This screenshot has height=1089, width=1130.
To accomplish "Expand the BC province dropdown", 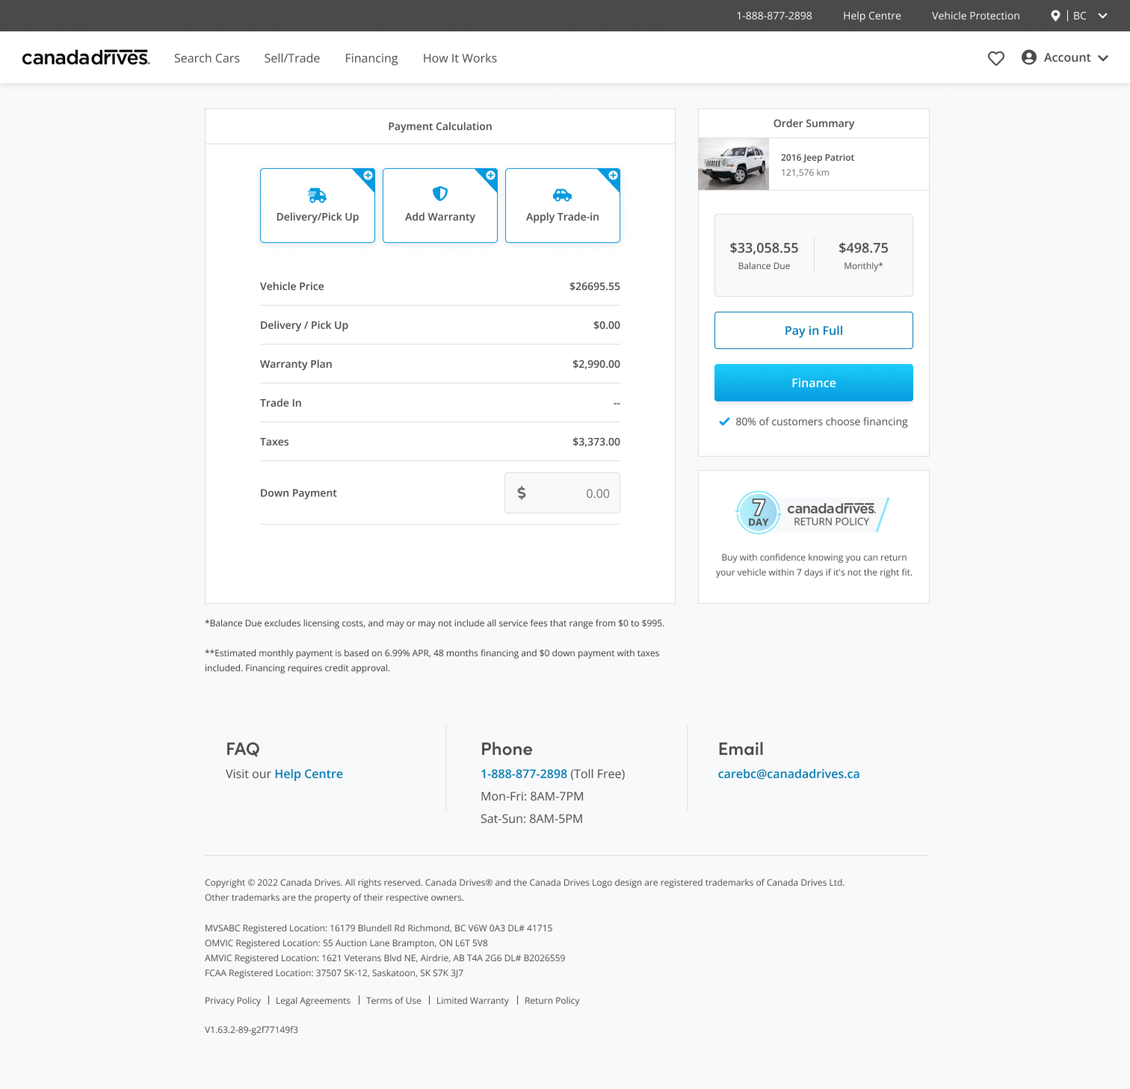I will coord(1102,16).
